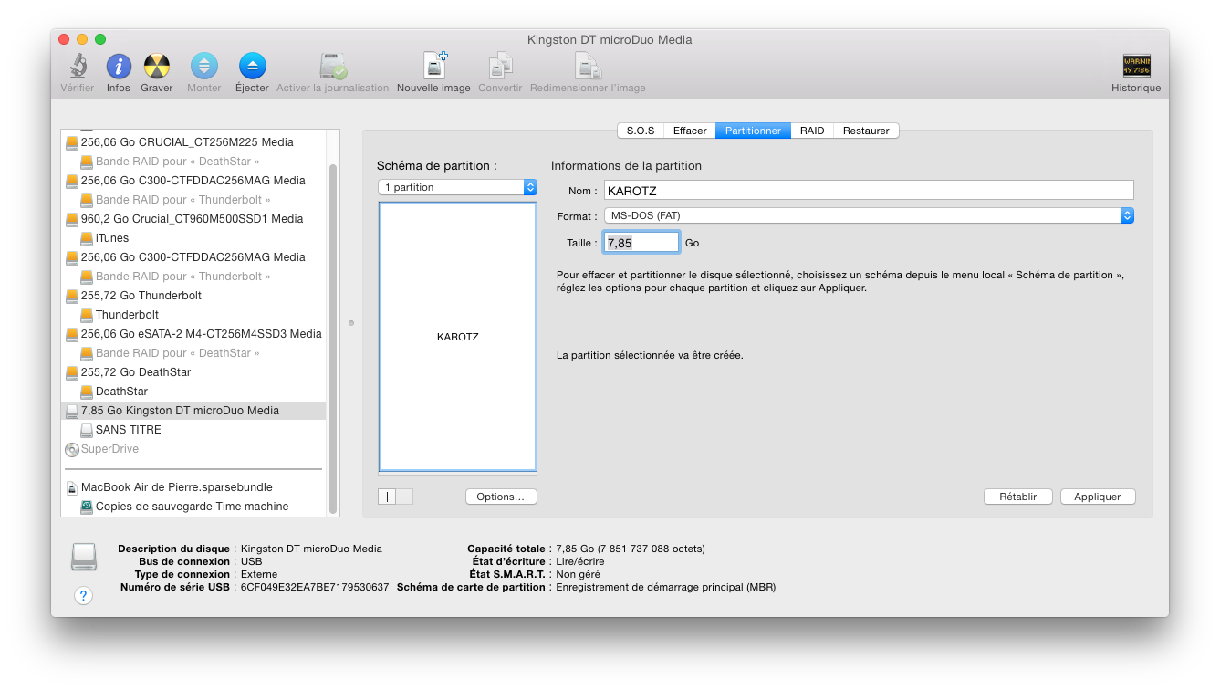
Task: Click the Taille size field
Action: click(x=641, y=243)
